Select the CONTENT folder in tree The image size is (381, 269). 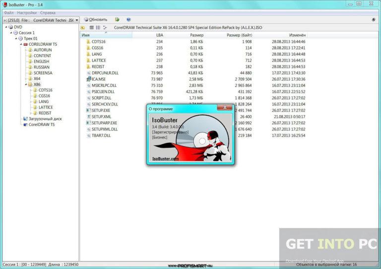click(x=42, y=56)
